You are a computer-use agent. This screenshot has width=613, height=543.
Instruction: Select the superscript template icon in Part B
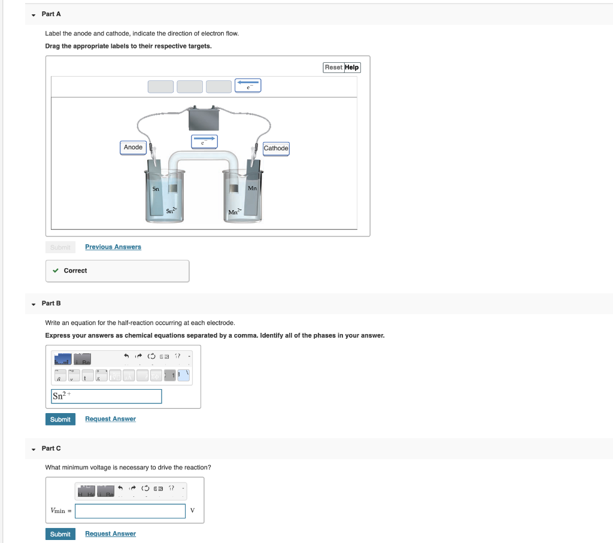click(x=60, y=375)
